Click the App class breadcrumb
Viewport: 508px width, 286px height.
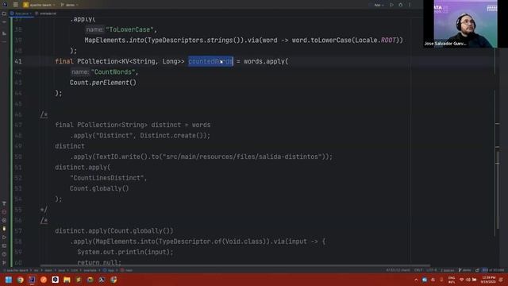coord(109,270)
